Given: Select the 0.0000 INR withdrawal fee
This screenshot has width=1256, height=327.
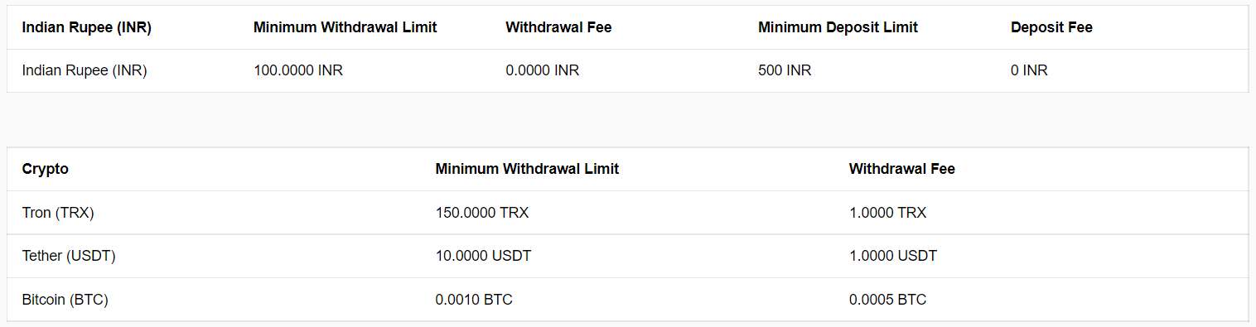Looking at the screenshot, I should pyautogui.click(x=543, y=70).
